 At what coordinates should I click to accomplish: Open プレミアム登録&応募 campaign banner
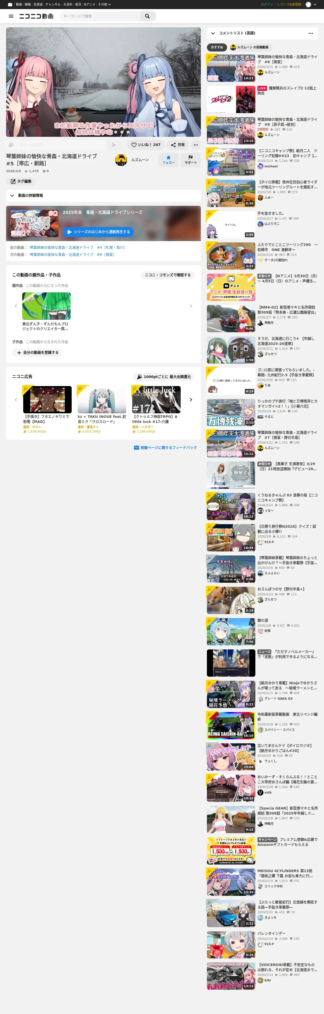[x=231, y=851]
